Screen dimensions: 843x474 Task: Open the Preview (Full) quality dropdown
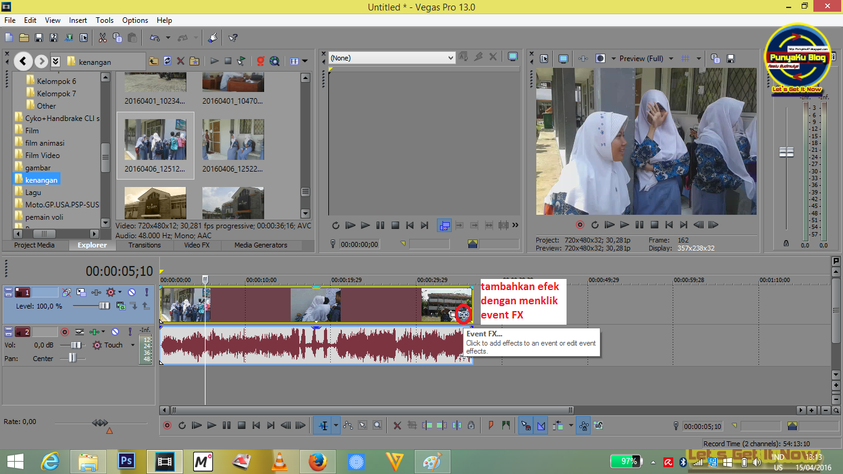(644, 58)
